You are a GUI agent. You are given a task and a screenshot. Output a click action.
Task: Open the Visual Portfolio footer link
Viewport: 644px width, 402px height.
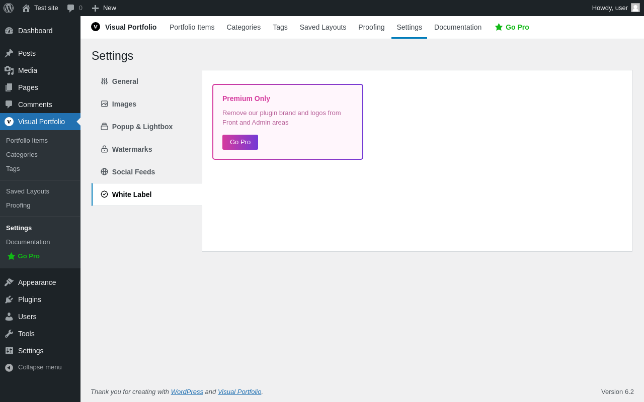tap(239, 391)
